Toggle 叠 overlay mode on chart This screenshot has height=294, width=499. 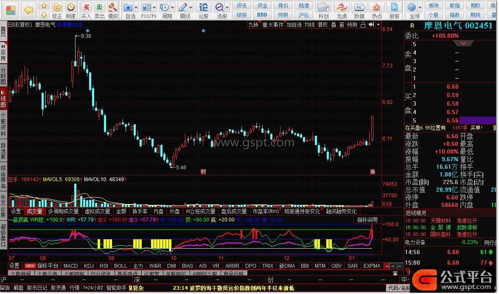tap(334, 25)
